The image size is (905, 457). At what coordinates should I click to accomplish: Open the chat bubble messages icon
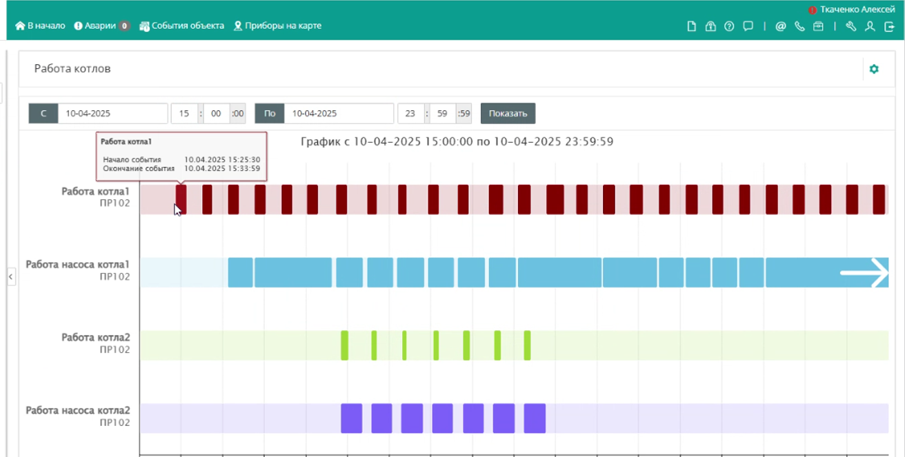coord(748,26)
